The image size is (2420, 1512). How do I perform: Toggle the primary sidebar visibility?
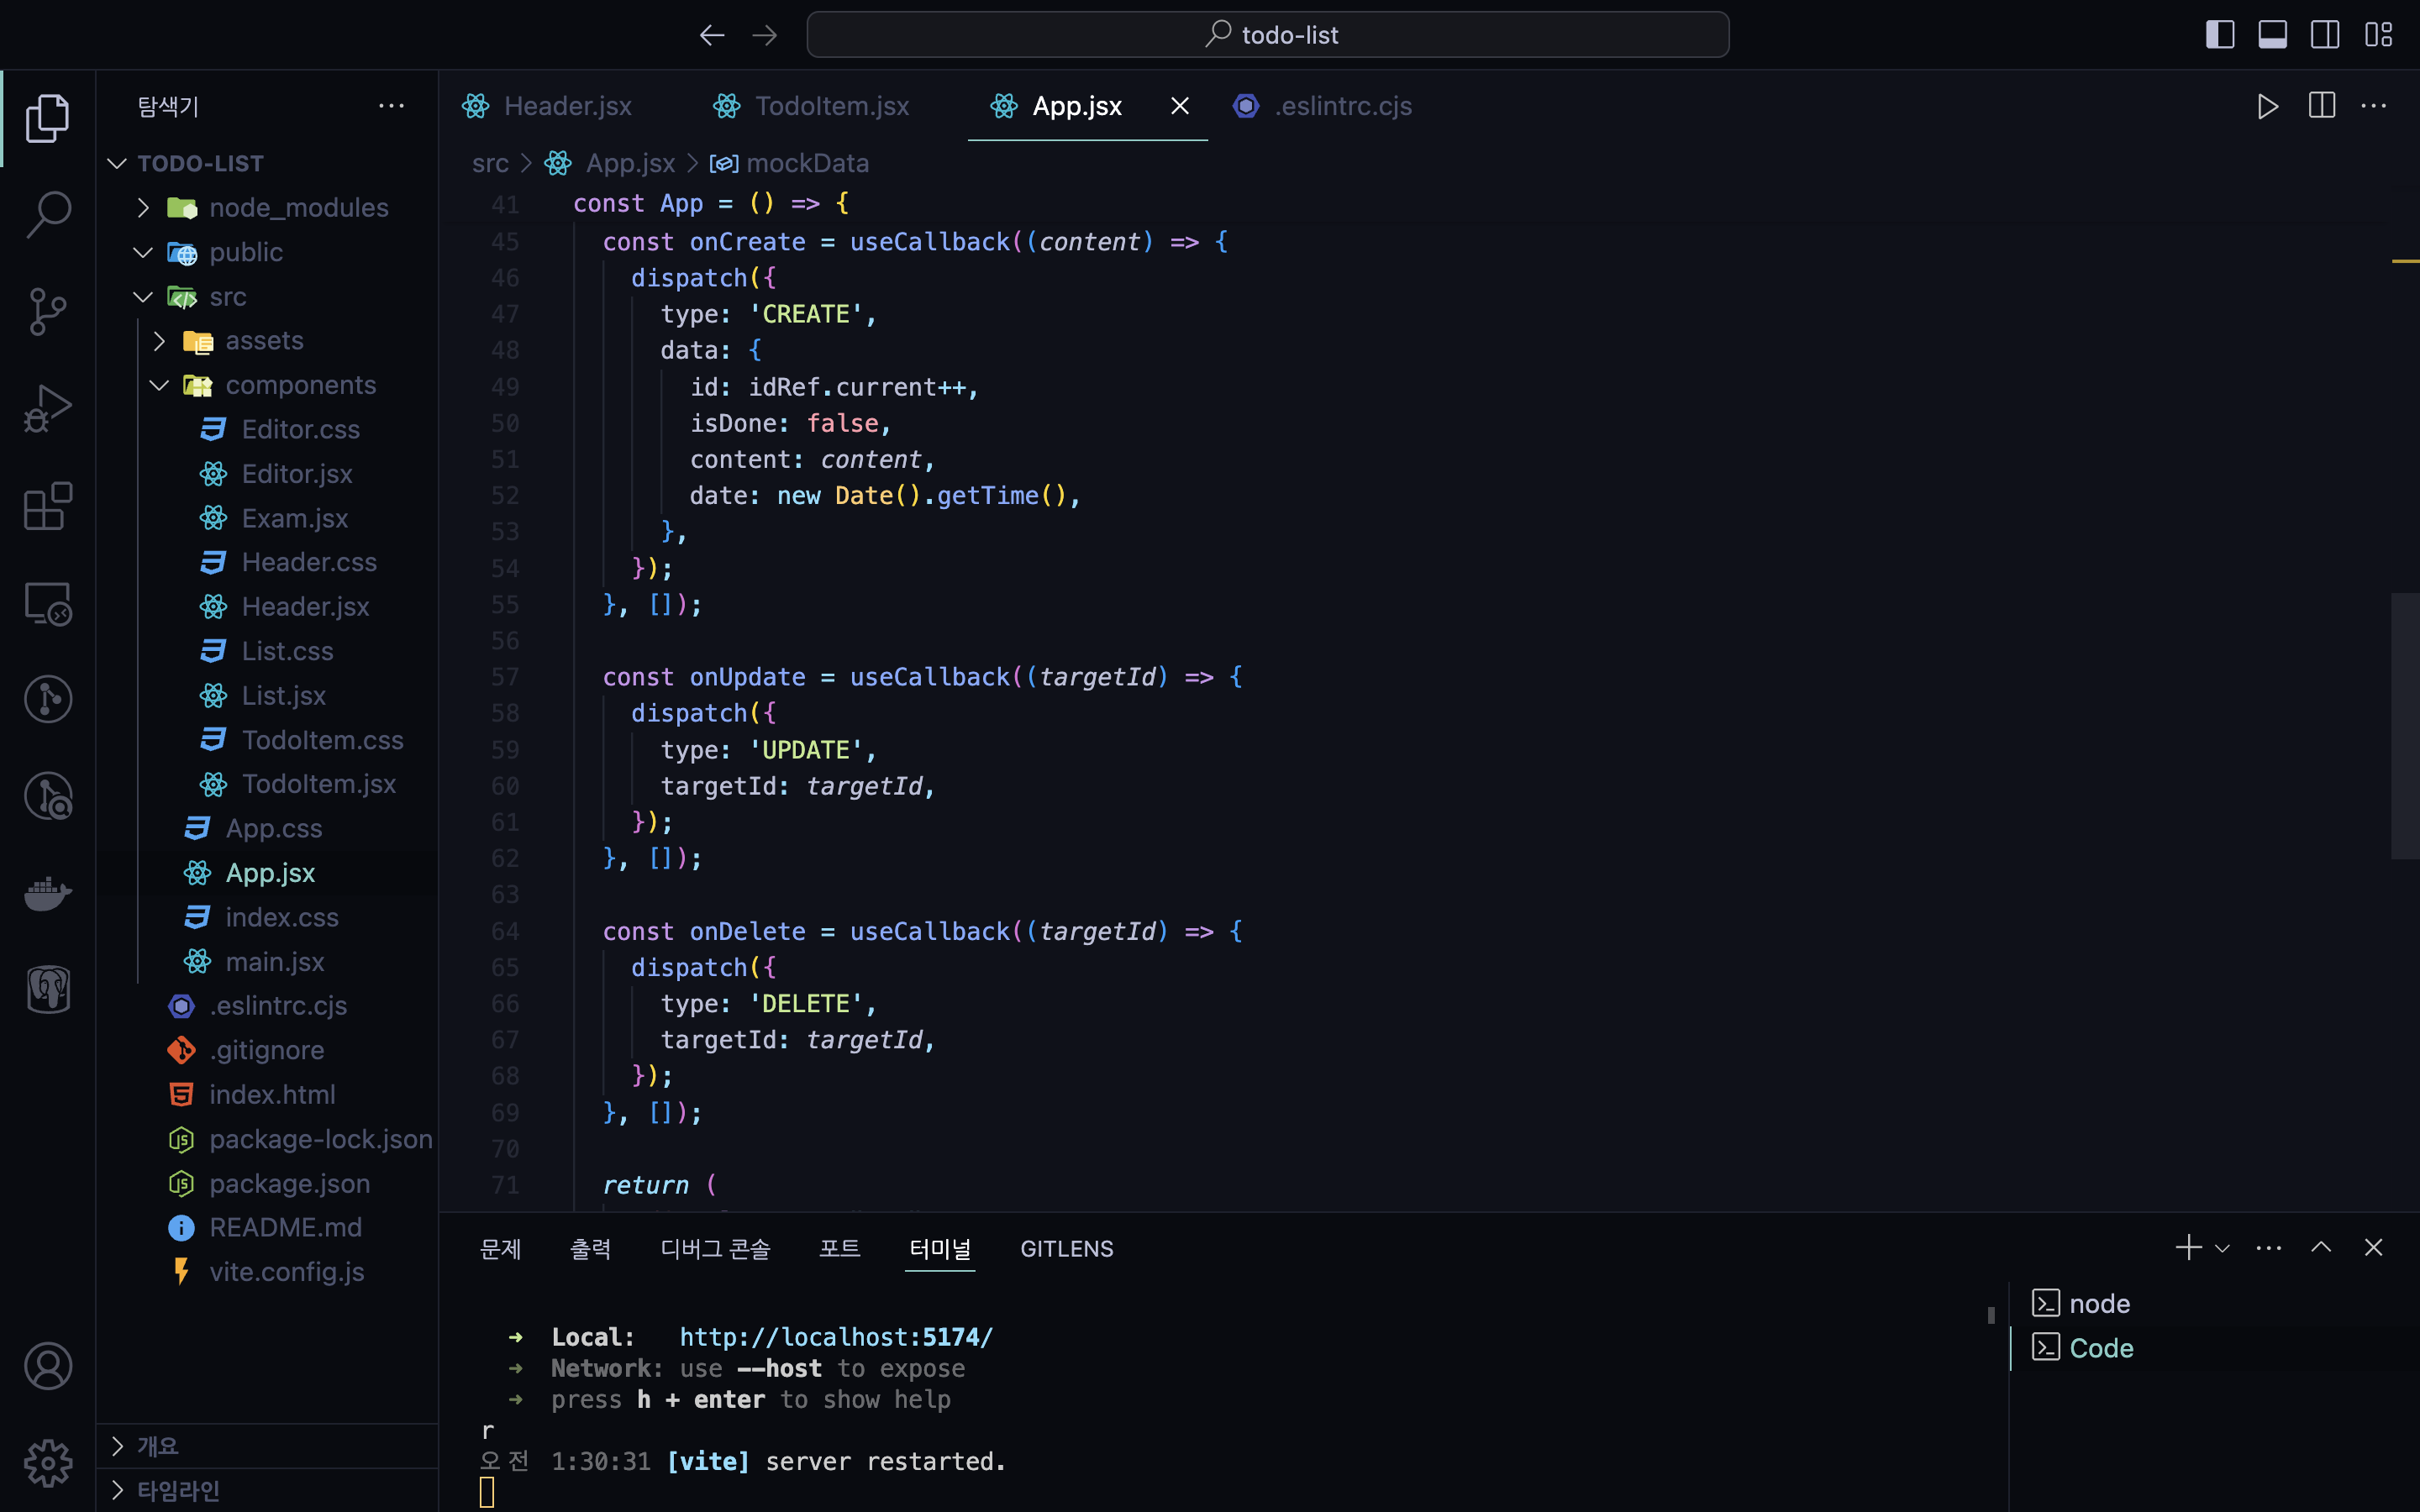coord(2219,35)
